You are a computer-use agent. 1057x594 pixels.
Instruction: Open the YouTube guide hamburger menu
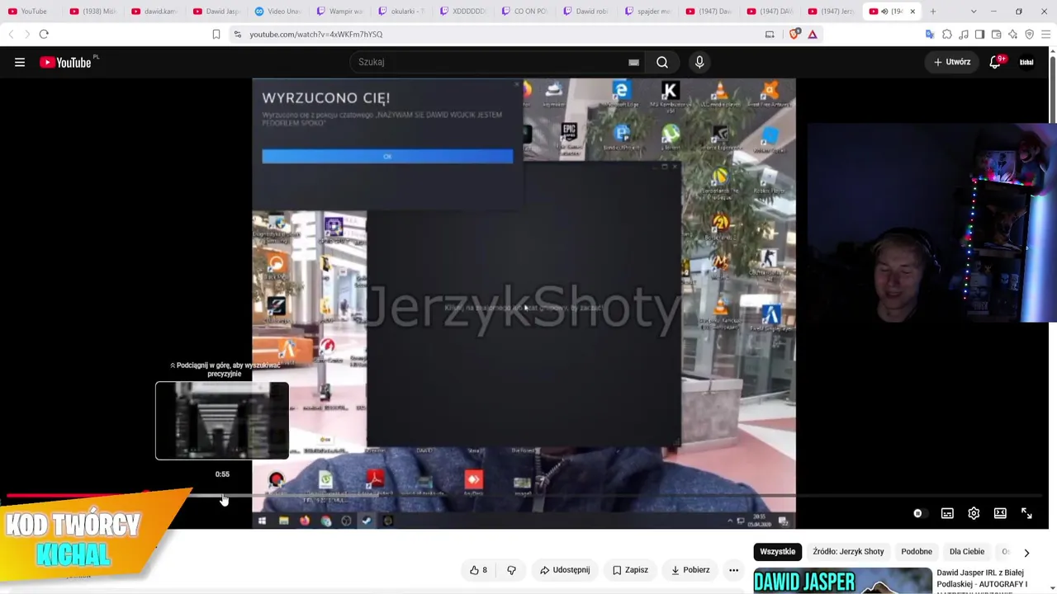(20, 62)
